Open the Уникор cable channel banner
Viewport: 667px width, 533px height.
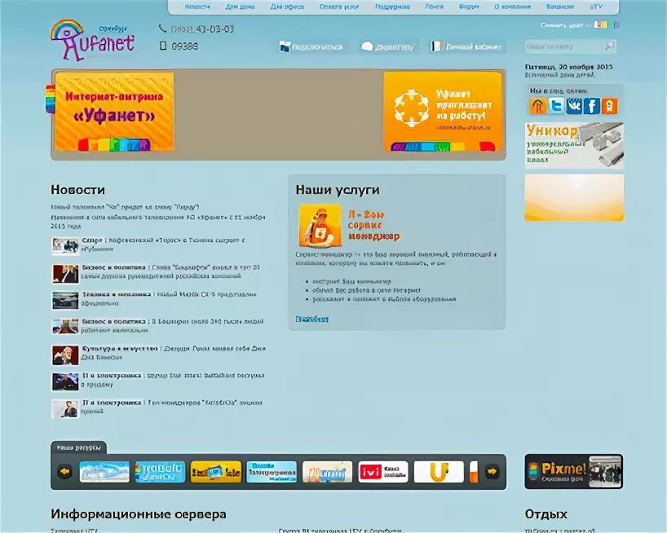coord(574,146)
